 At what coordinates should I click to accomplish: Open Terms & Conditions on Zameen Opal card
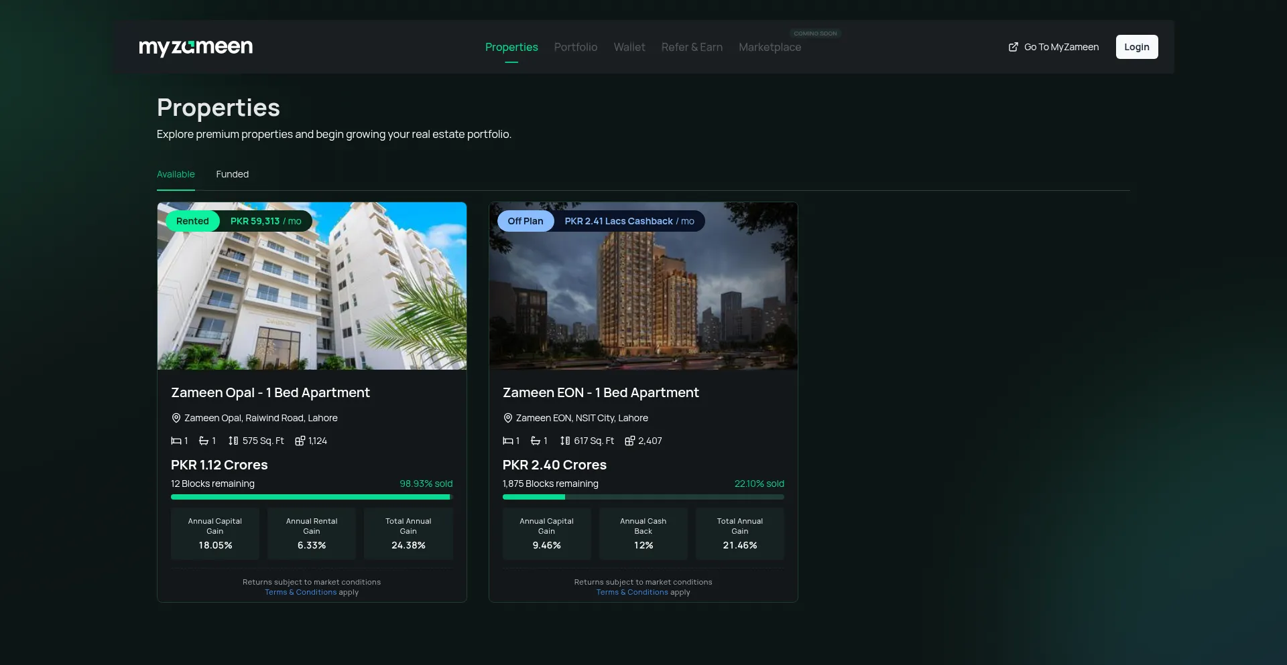point(300,592)
